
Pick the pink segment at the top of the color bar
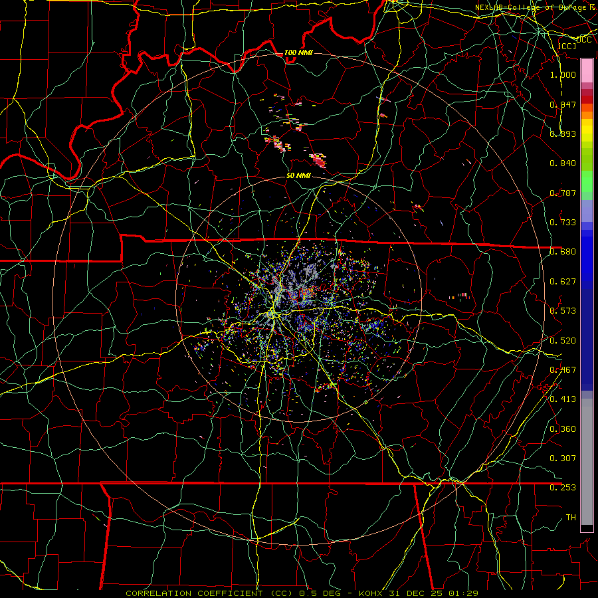tap(587, 70)
